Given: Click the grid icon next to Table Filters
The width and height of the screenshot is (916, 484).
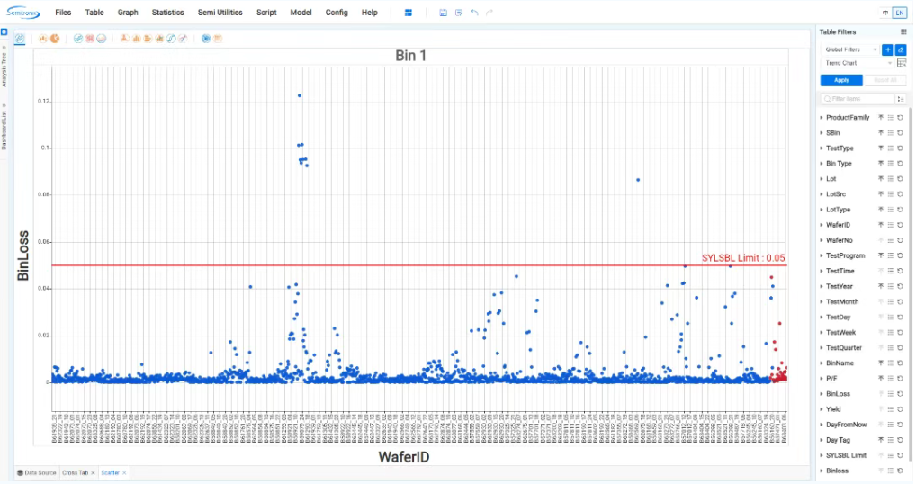Looking at the screenshot, I should pos(903,31).
